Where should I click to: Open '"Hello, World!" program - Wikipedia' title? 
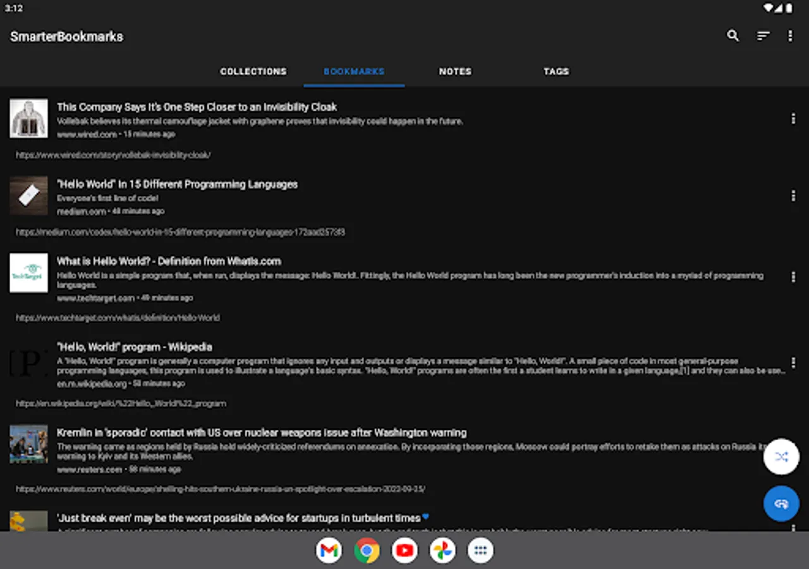tap(135, 347)
